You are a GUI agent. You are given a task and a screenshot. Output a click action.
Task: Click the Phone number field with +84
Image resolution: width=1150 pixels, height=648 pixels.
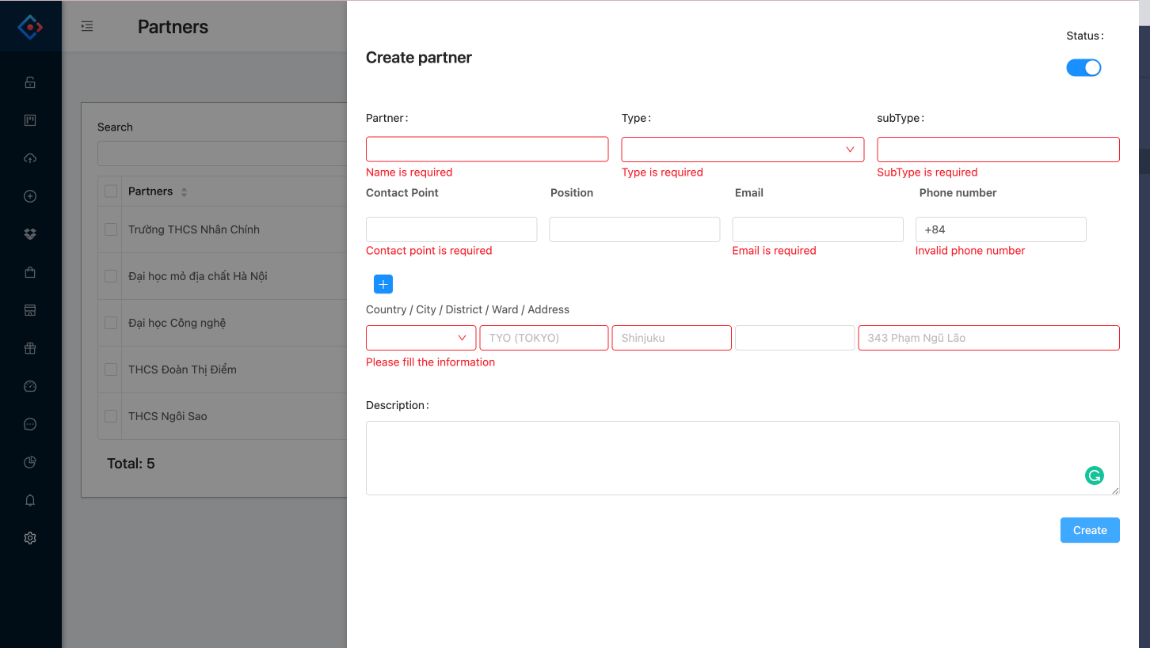click(x=1000, y=229)
